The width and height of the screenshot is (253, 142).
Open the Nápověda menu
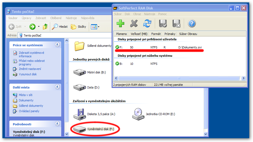pos(88,18)
